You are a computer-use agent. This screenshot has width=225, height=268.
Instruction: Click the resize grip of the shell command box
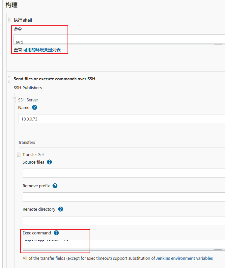pos(217,44)
